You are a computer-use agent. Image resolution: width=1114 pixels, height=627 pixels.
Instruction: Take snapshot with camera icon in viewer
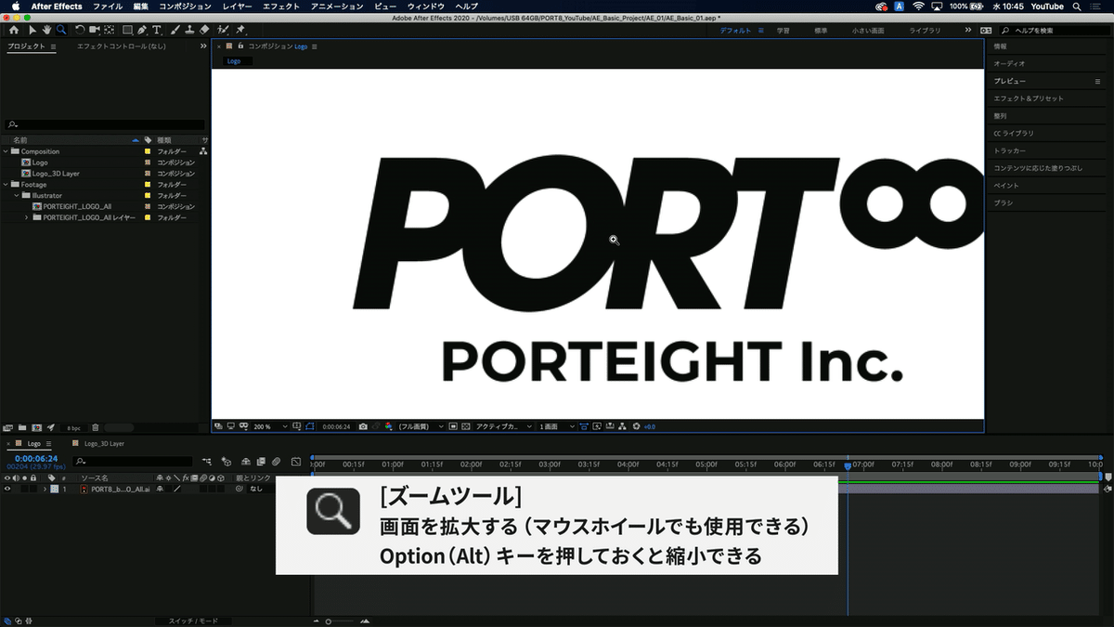coord(364,426)
